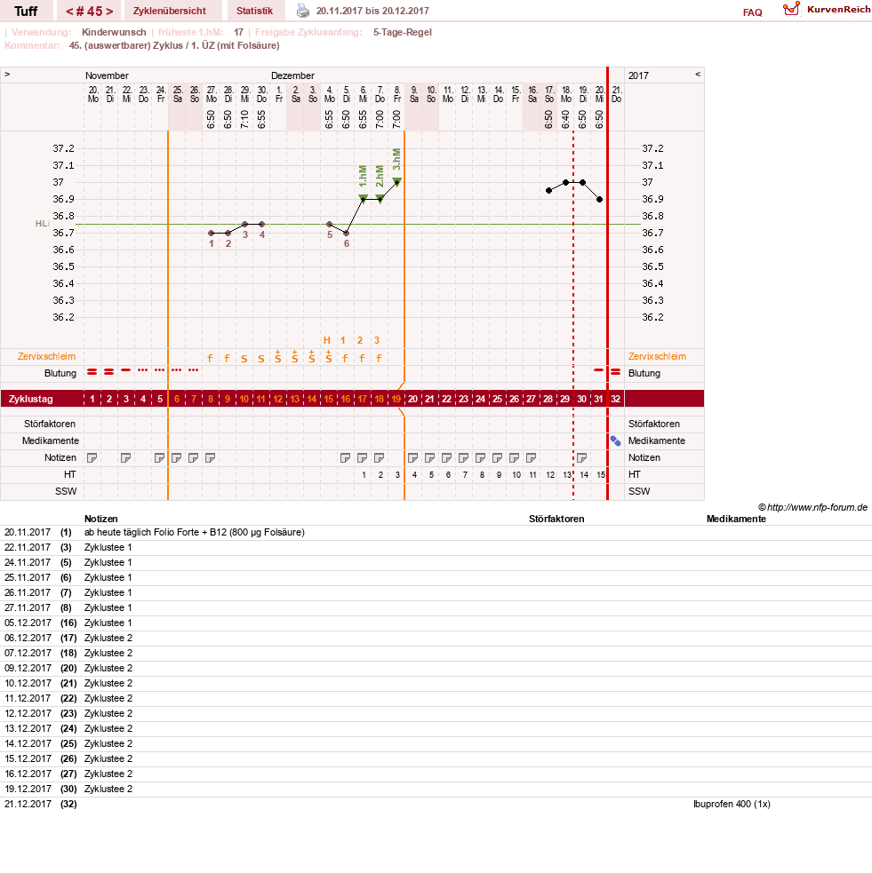The width and height of the screenshot is (872, 873).
Task: Open the note icon for cycle day 21
Action: (x=429, y=457)
